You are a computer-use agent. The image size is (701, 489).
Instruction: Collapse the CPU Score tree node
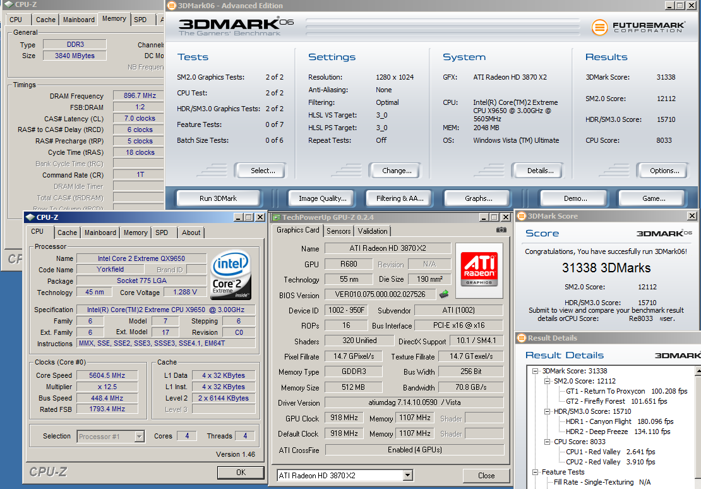pos(547,442)
